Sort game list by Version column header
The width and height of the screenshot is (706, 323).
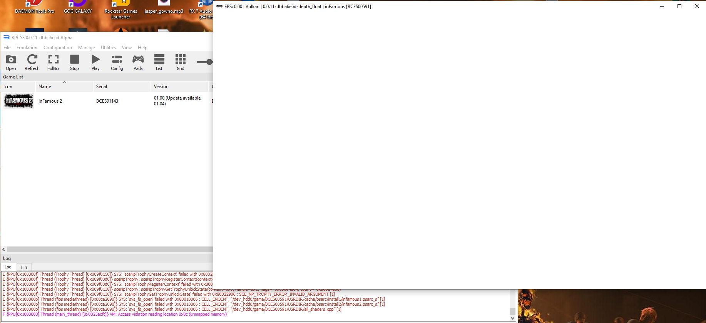click(179, 87)
